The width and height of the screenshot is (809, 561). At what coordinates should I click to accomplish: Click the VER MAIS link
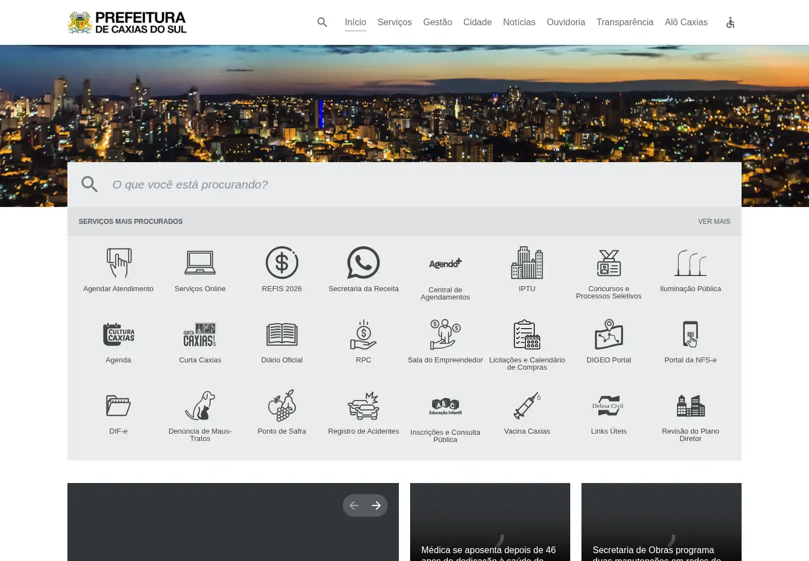click(x=714, y=222)
